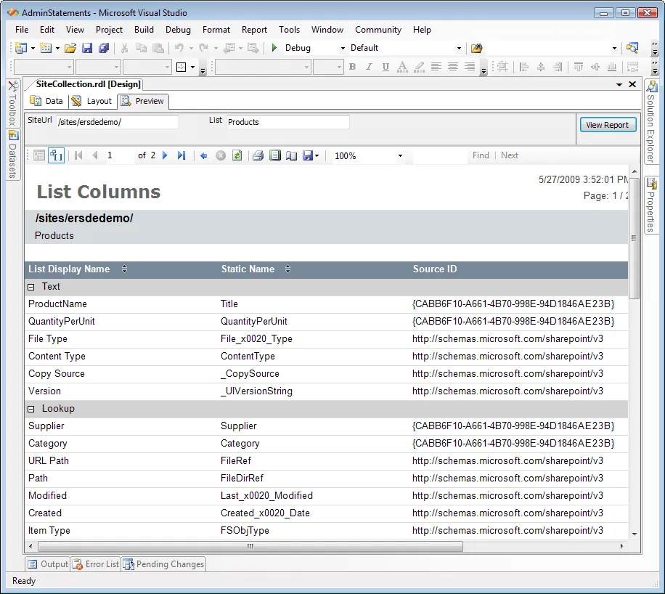
Task: Navigate to the next report page
Action: [x=165, y=155]
